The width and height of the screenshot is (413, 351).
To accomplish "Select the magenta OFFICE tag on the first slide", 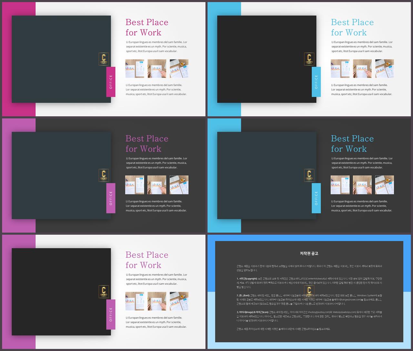I will point(111,82).
